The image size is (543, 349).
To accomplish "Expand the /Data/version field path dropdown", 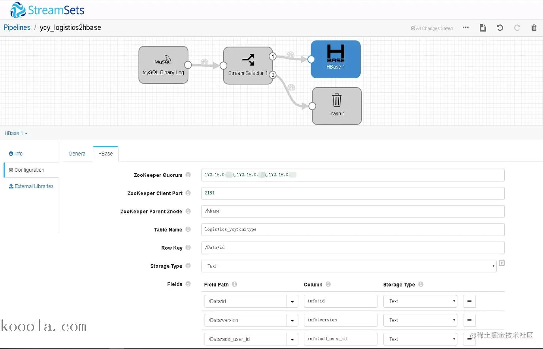I will tap(292, 320).
